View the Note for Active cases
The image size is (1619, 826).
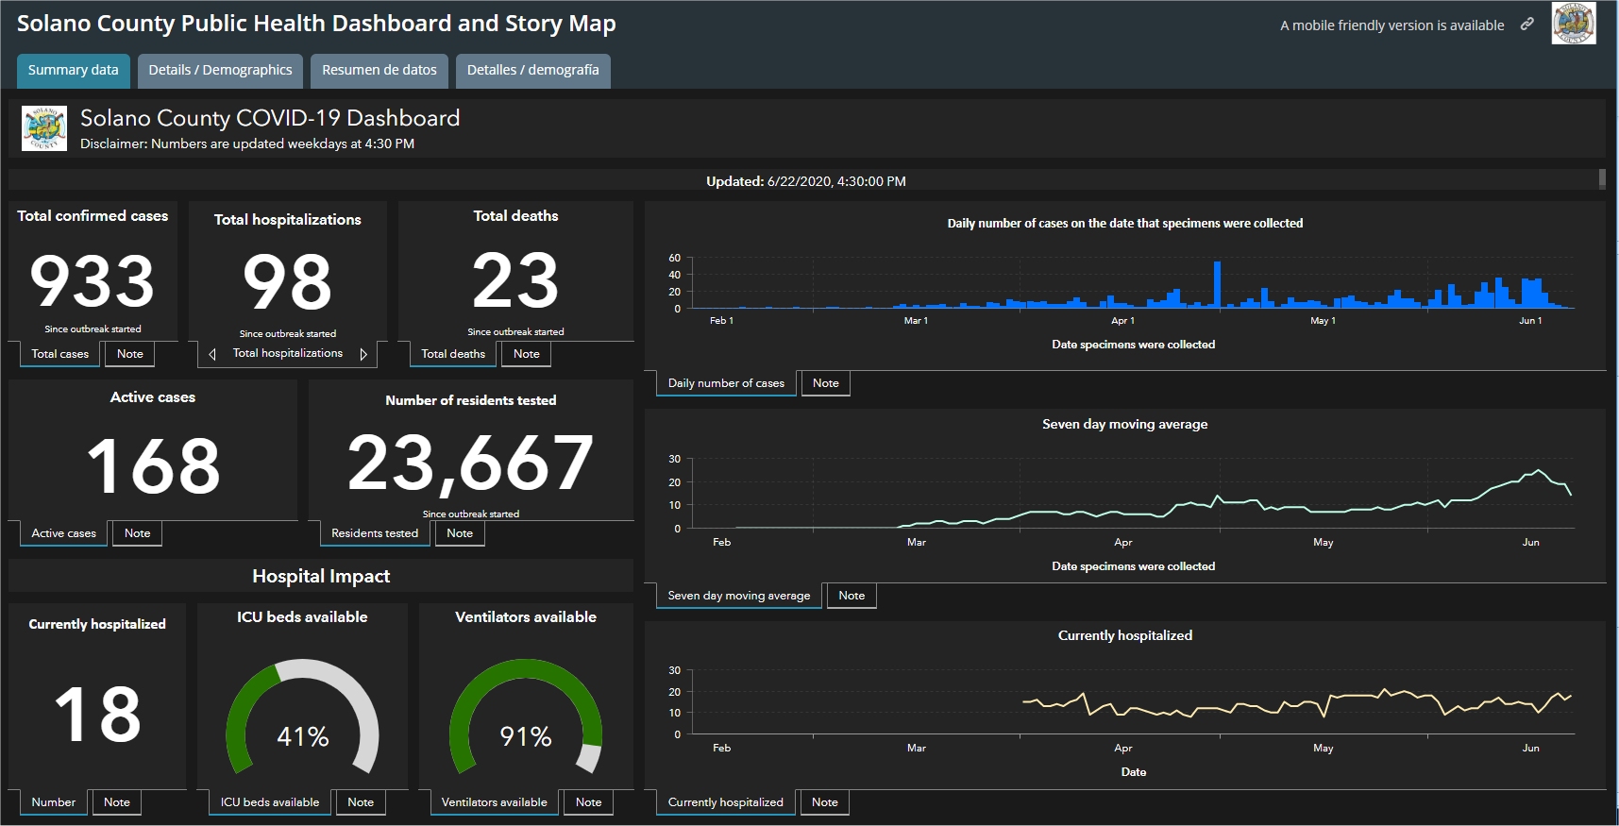[137, 533]
